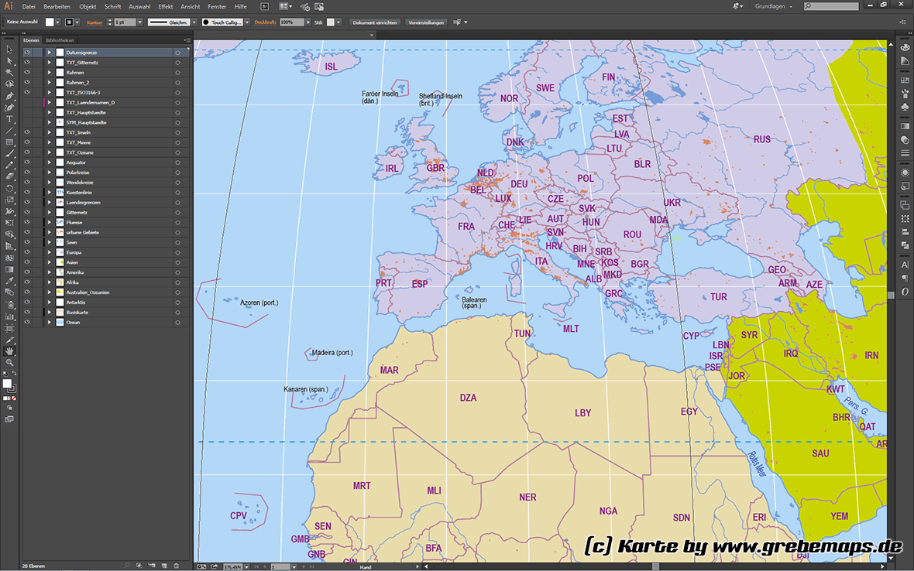Click the Stil graphic style swatch
Viewport: 914px width, 571px height.
(x=331, y=22)
